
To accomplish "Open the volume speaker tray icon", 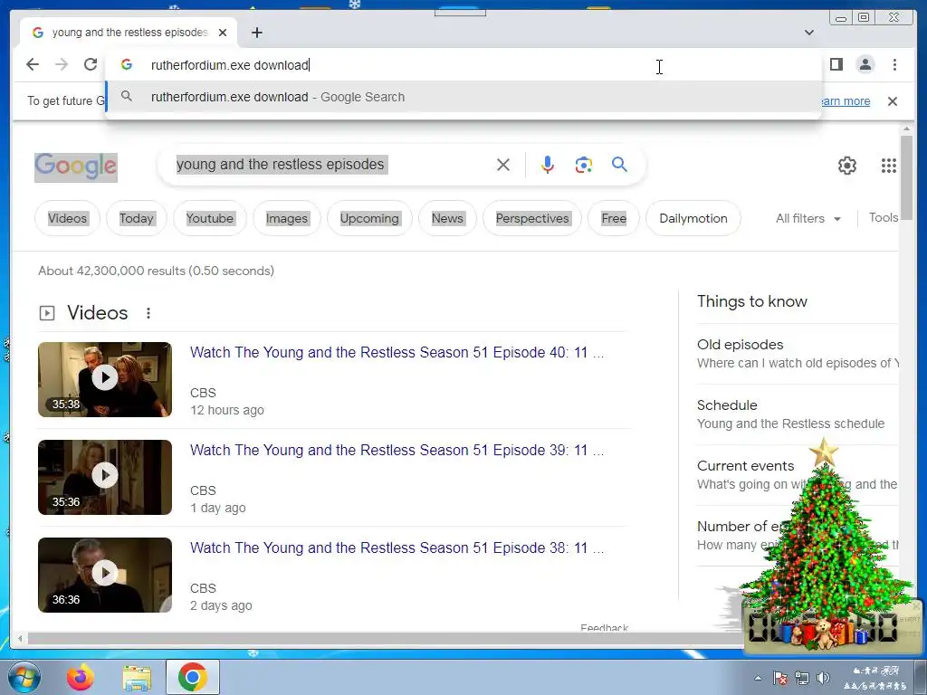I will click(823, 678).
